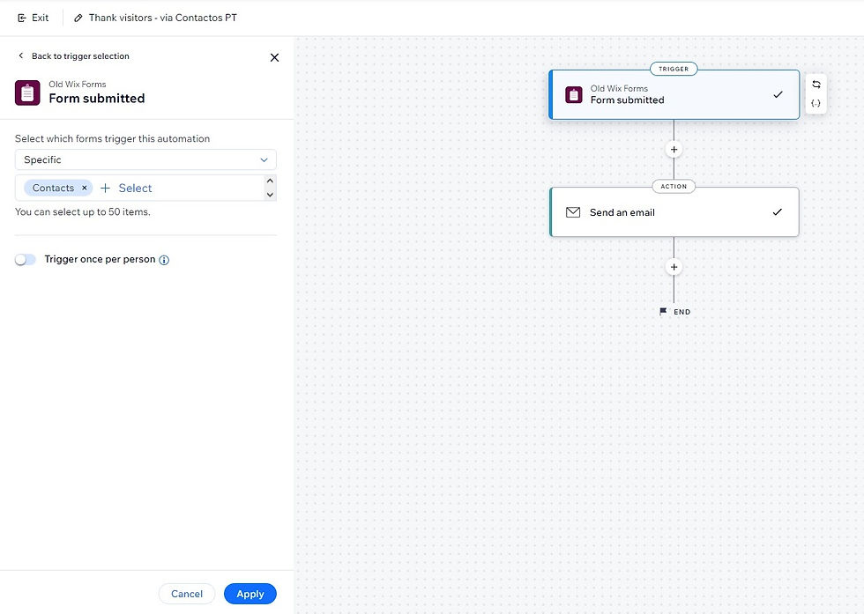This screenshot has width=864, height=614.
Task: Close the trigger settings panel
Action: tap(274, 57)
